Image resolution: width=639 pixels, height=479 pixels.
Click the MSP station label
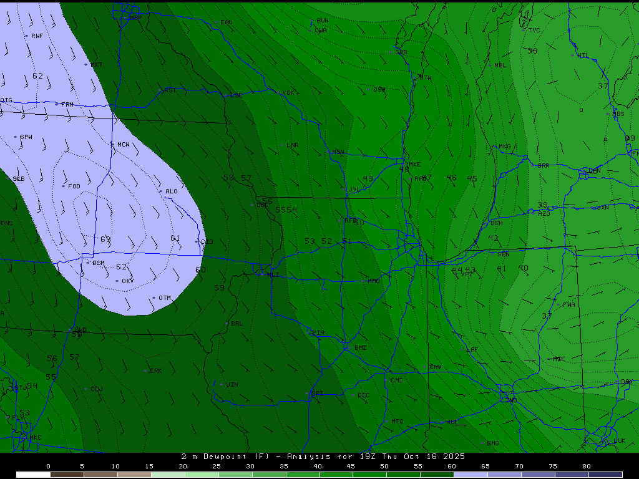pos(135,18)
